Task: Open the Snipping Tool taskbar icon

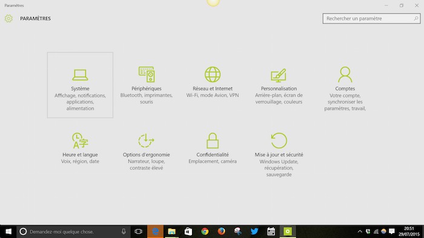Action: click(237, 231)
